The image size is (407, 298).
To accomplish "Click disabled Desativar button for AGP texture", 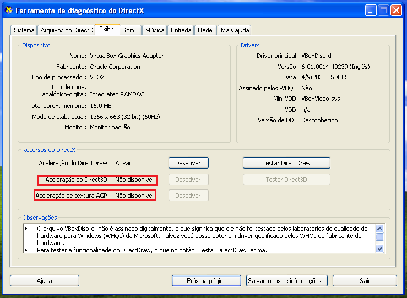I will [x=188, y=196].
